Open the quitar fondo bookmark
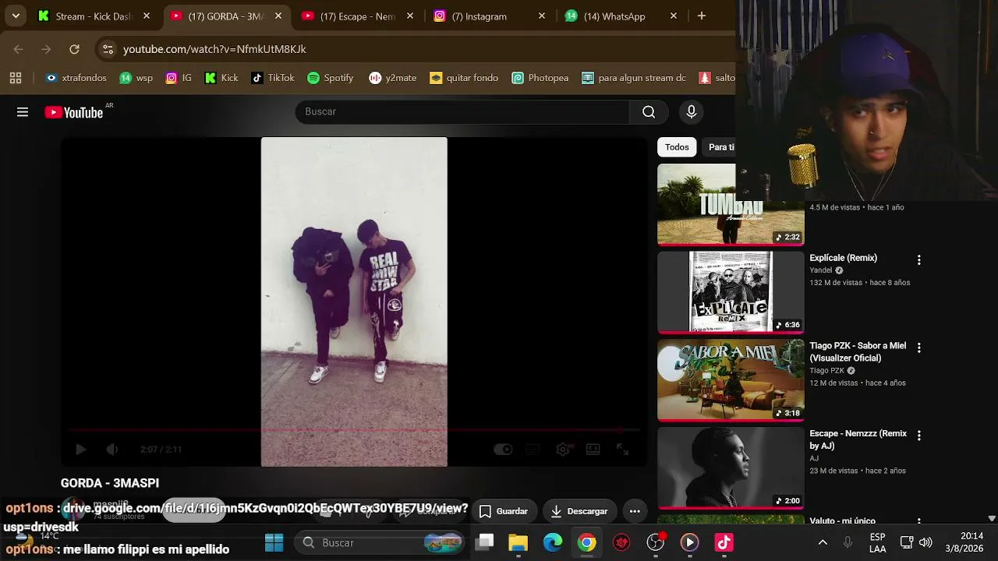Screen dimensions: 998x561 pyautogui.click(x=464, y=78)
